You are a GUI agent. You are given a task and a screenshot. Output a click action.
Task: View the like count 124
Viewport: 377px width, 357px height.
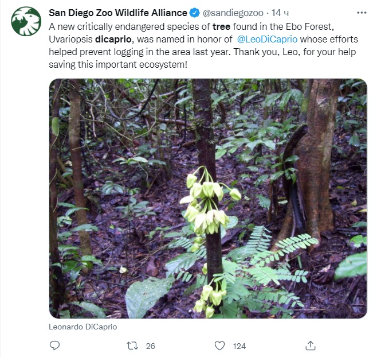239,346
